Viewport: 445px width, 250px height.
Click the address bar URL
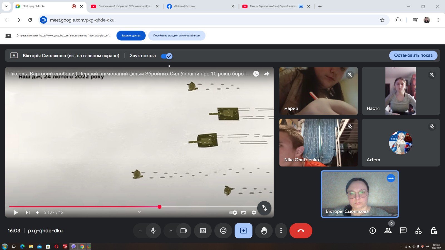[x=82, y=20]
